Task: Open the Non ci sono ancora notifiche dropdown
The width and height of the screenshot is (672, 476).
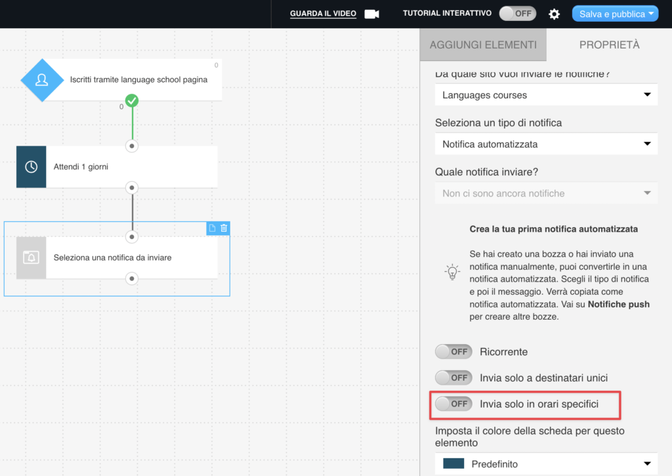Action: [x=546, y=194]
